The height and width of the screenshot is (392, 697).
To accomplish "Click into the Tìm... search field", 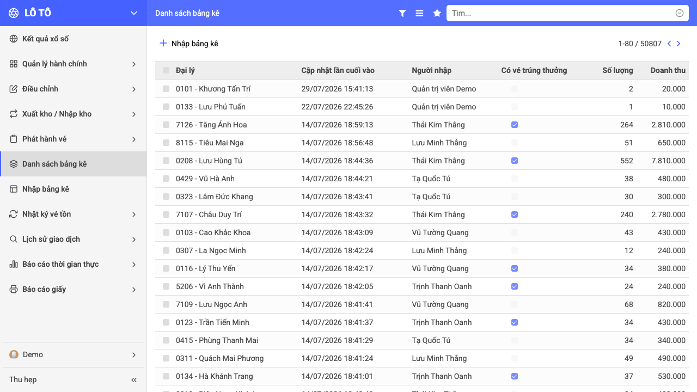I will click(561, 13).
